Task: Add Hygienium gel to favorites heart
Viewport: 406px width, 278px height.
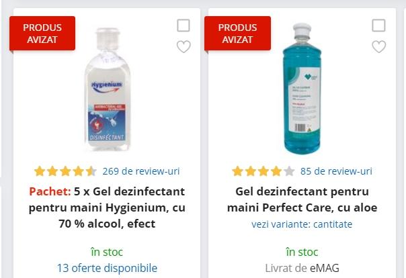Action: (184, 46)
